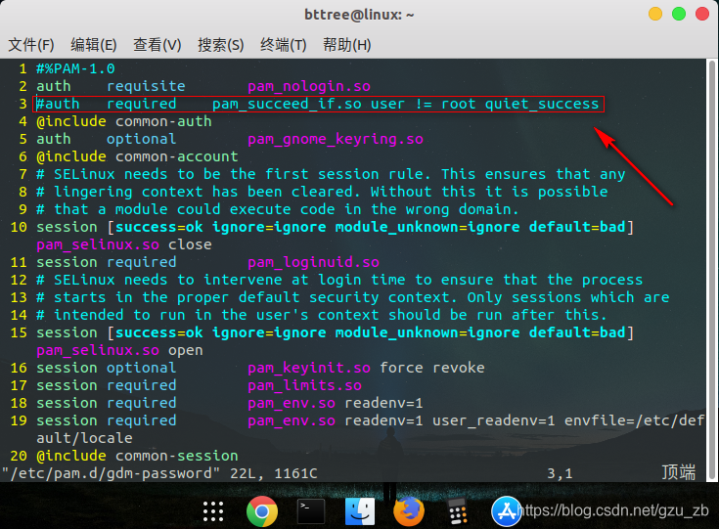Click pam_nologin.so on line 2
Viewport: 719px width, 529px height.
(x=309, y=86)
